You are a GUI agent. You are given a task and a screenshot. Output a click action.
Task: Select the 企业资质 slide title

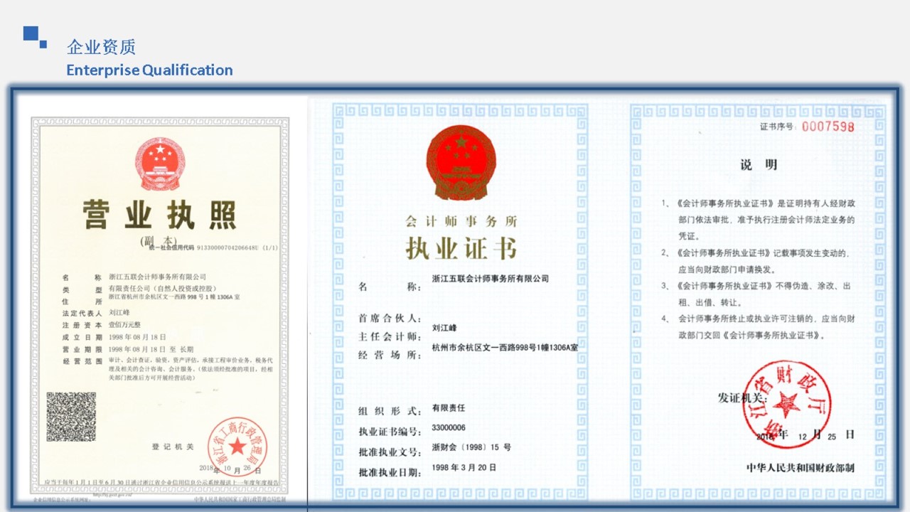101,48
